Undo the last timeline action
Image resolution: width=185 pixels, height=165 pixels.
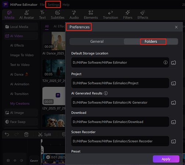pos(7,135)
